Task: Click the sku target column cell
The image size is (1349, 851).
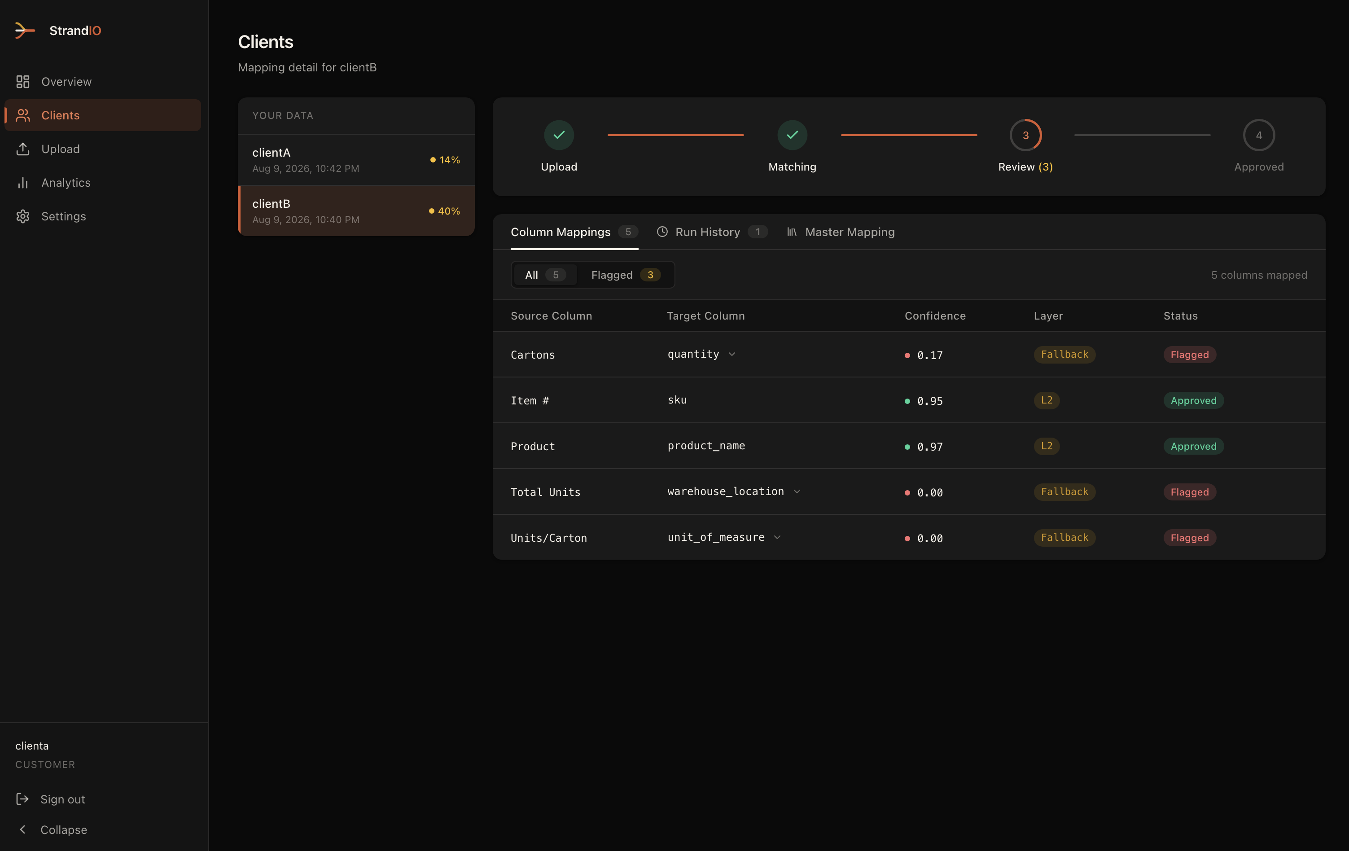Action: tap(677, 400)
